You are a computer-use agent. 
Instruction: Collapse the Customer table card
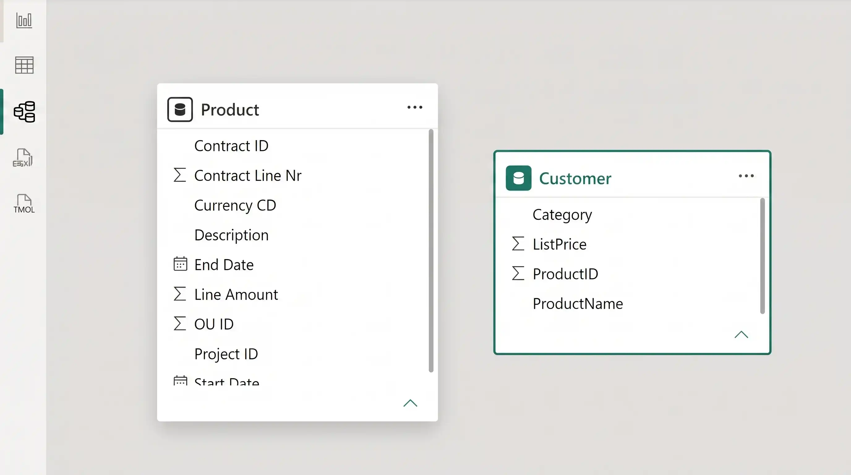click(741, 335)
